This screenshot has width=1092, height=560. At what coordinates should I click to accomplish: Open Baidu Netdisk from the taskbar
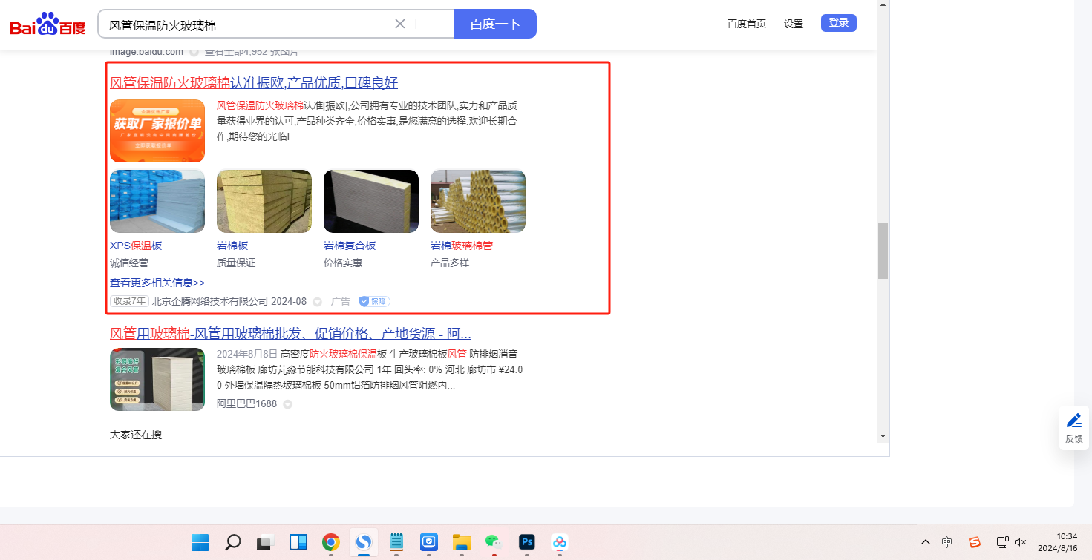pyautogui.click(x=560, y=542)
